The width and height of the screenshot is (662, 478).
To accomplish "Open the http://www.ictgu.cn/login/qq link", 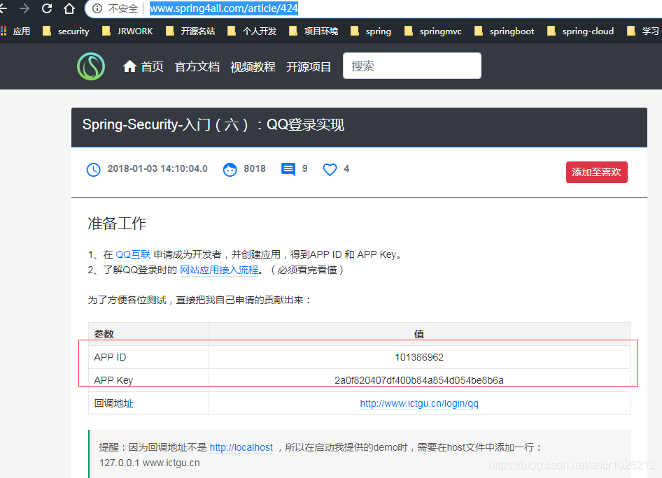I will click(x=419, y=403).
